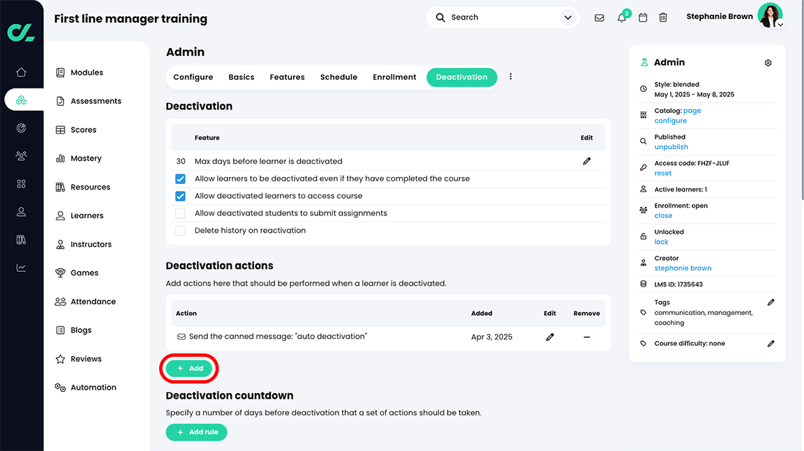Open Stephanie Brown profile menu
The image size is (804, 451).
point(770,16)
